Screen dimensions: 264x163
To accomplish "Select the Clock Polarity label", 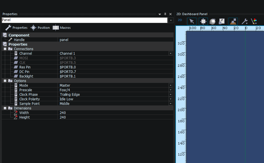I will pos(29,99).
